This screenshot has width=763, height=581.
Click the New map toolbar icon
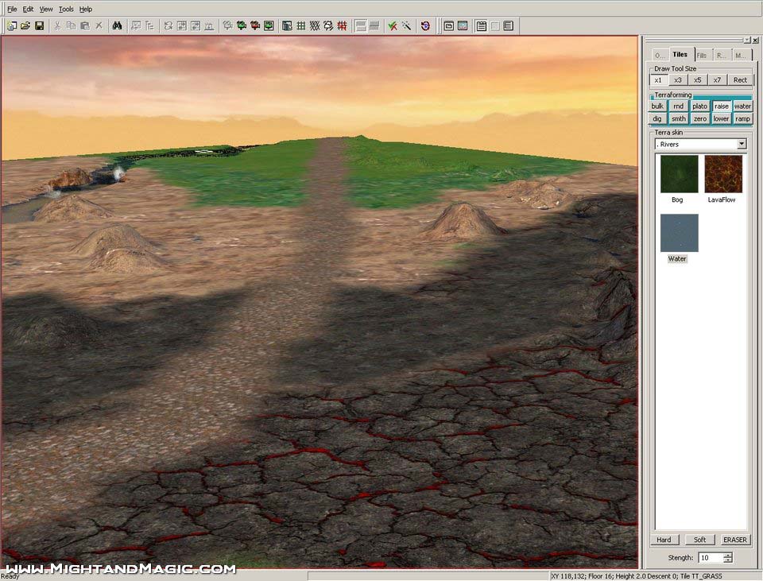(x=12, y=26)
